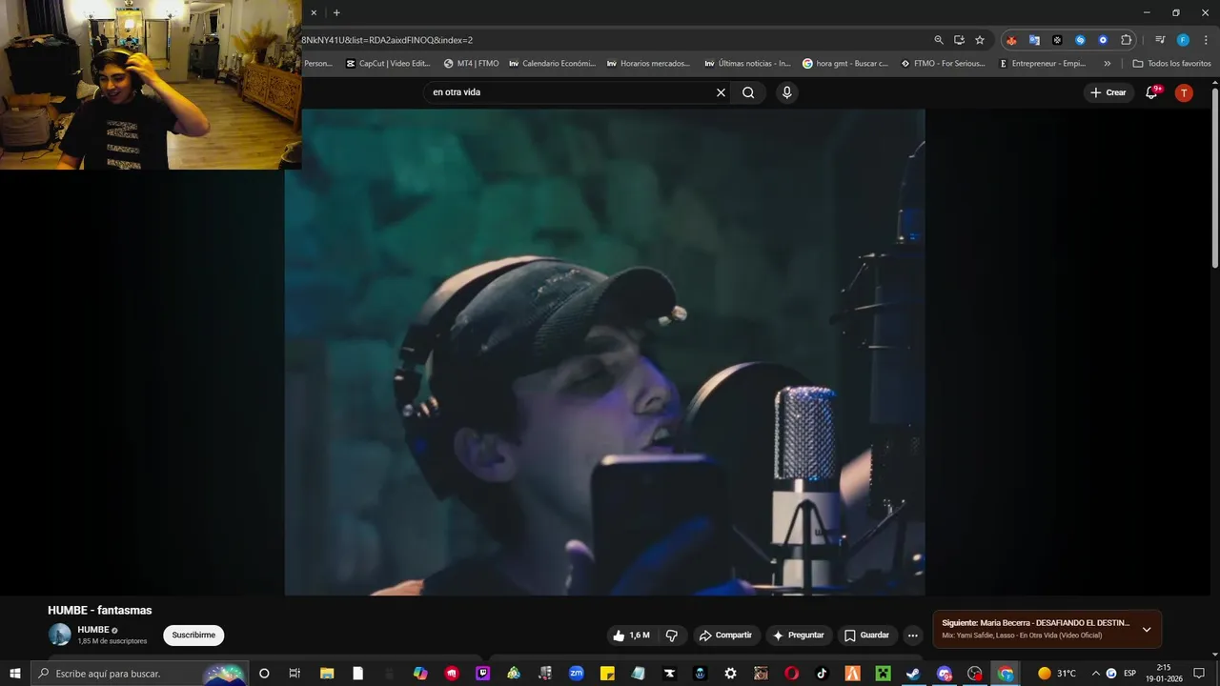Start voice search with the microphone icon
Viewport: 1220px width, 686px height.
coord(786,92)
